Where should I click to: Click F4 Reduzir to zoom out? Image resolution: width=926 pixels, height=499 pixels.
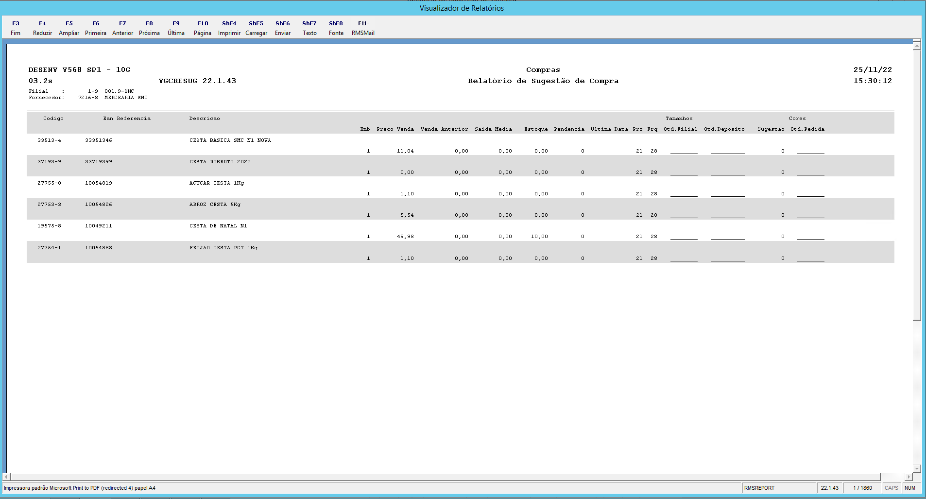[42, 28]
